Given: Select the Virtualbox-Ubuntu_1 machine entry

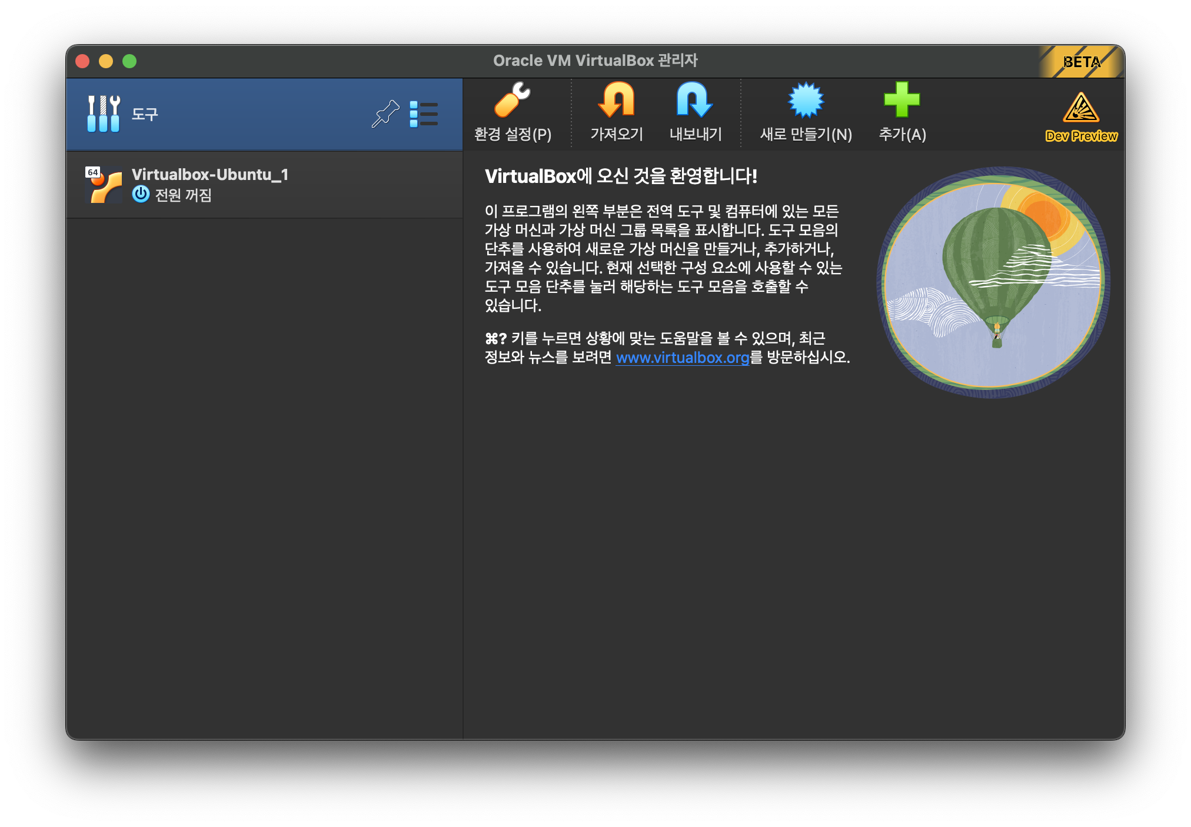Looking at the screenshot, I should [x=265, y=185].
